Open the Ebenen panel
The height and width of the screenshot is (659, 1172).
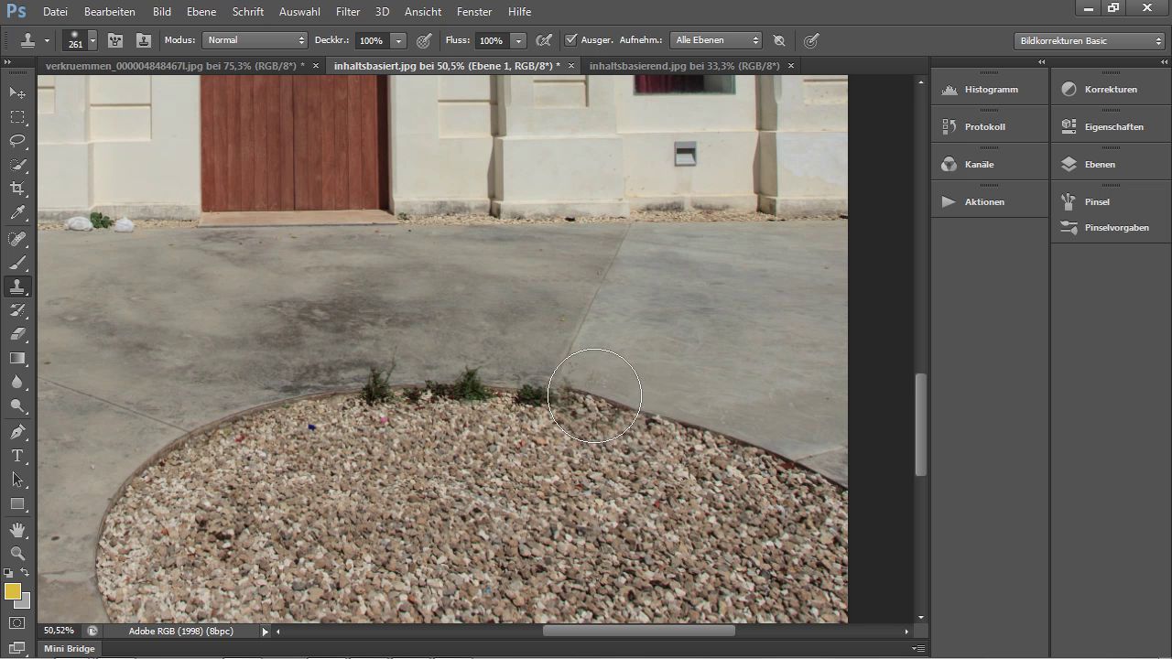pos(1099,165)
